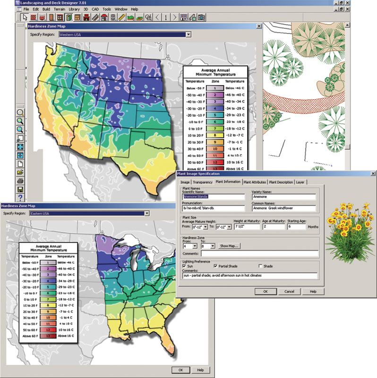Select the tape measure dimension tool

click(121, 17)
